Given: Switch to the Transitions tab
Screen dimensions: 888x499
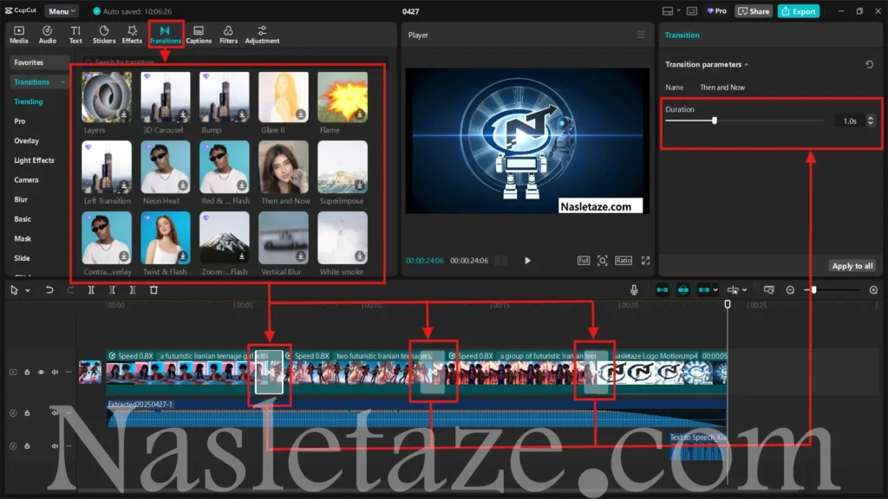Looking at the screenshot, I should pos(166,35).
